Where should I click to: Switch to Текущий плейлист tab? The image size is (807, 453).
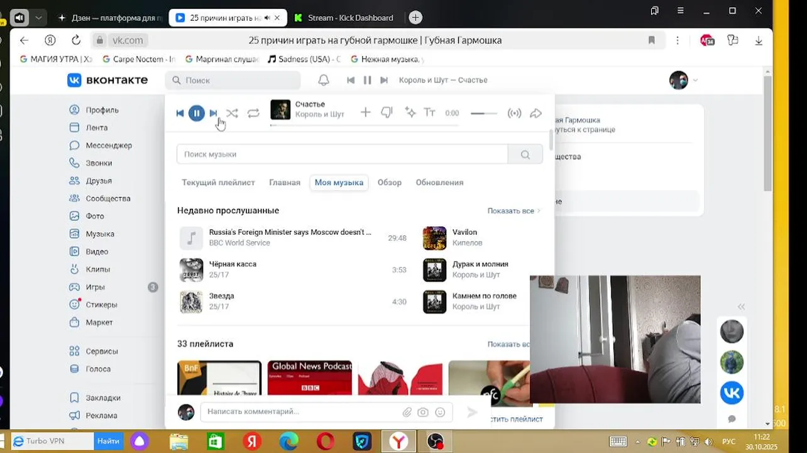(218, 182)
